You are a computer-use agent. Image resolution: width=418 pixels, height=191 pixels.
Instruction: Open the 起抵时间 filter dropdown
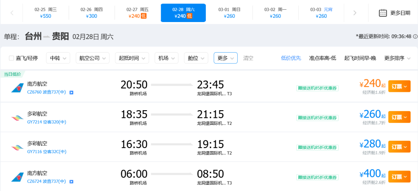[x=132, y=58]
